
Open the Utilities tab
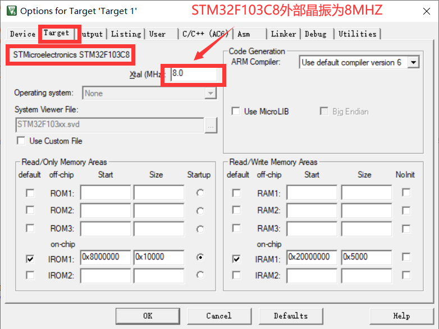coord(357,34)
